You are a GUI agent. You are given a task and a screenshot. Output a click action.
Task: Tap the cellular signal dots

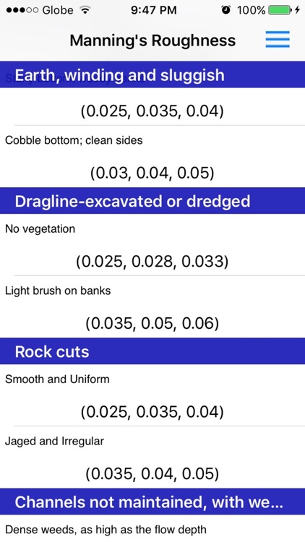point(22,10)
